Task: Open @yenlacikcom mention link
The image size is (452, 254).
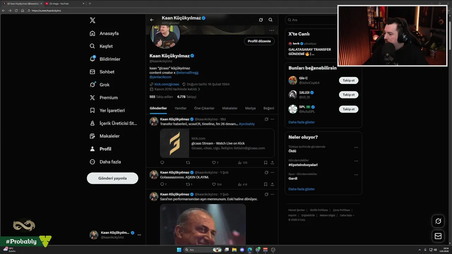Action: 160,77
